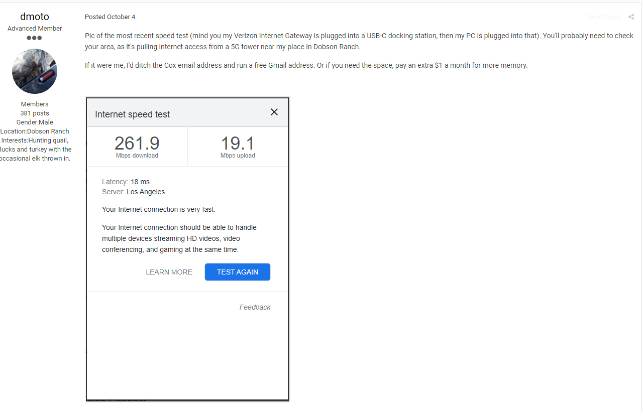
Task: Click the 261.9 download speed value
Action: (137, 144)
